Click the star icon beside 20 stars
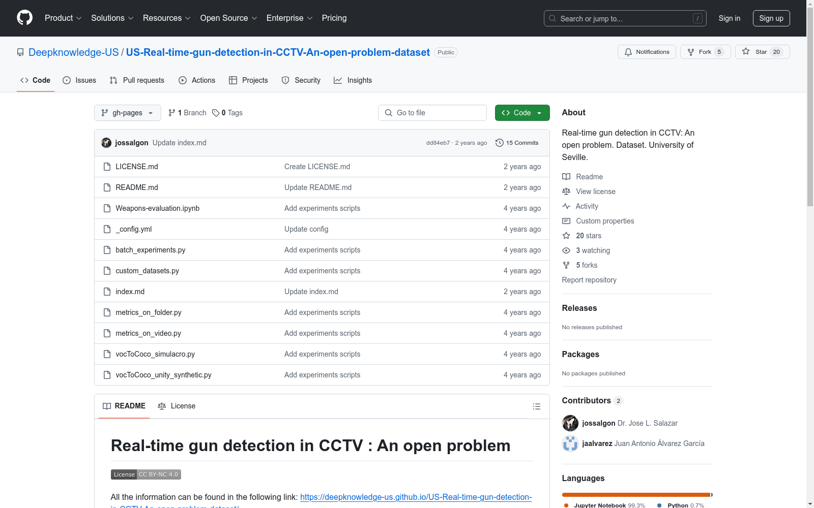The width and height of the screenshot is (814, 508). click(566, 236)
